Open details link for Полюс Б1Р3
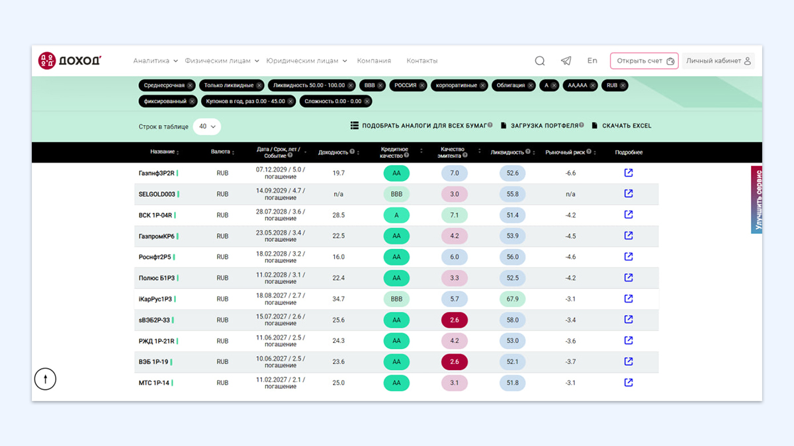 [x=629, y=278]
